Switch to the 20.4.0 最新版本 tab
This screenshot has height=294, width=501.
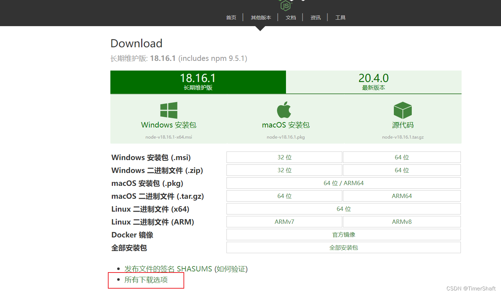374,82
